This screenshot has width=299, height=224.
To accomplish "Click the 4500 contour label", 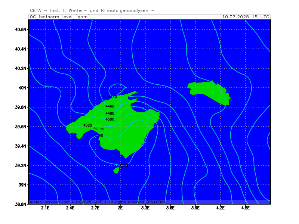I will [110, 119].
